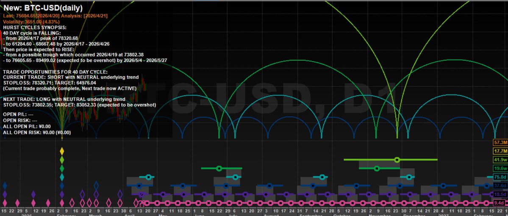The height and width of the screenshot is (216, 508).
Task: Click the yellow diamond trough marker
Action: 62,151
